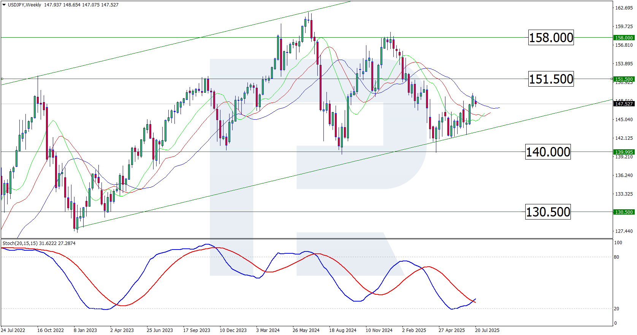Click the 20 Jul 2025 date label
The width and height of the screenshot is (637, 335).
click(487, 330)
